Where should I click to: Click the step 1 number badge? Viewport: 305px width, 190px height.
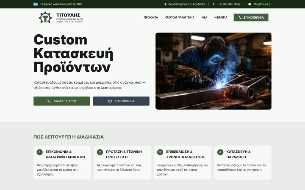click(40, 152)
